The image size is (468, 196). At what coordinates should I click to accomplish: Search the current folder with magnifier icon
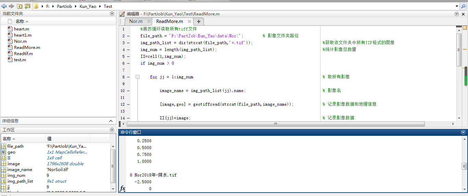pos(464,6)
